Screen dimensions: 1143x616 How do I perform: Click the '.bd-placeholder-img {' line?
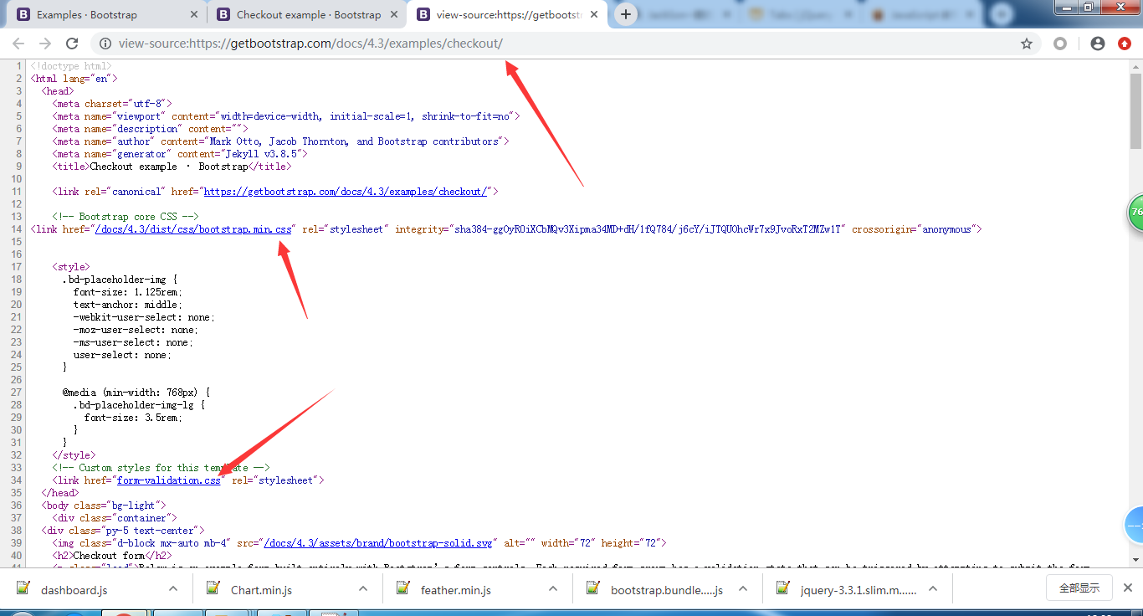(120, 280)
